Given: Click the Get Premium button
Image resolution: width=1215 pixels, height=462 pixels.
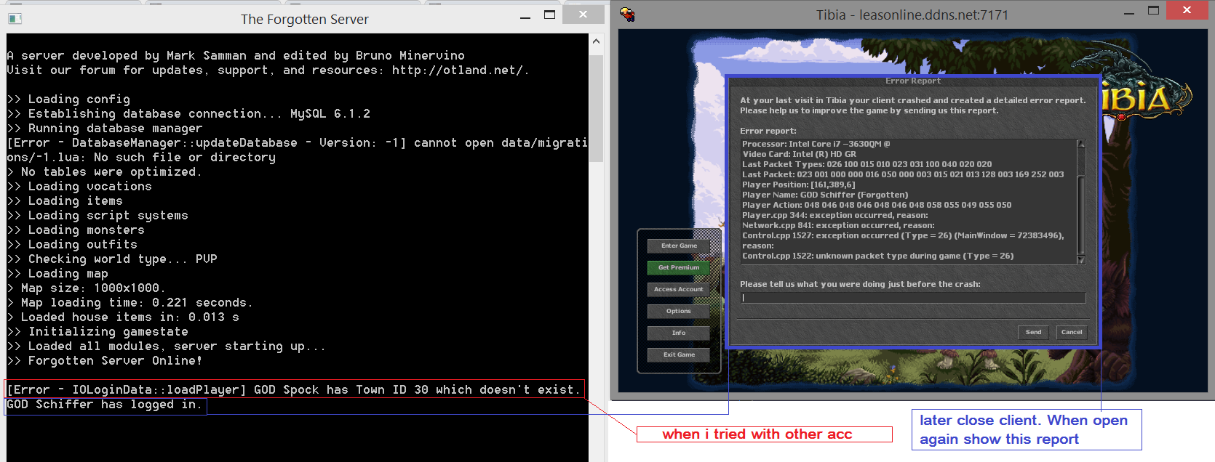Looking at the screenshot, I should tap(679, 267).
